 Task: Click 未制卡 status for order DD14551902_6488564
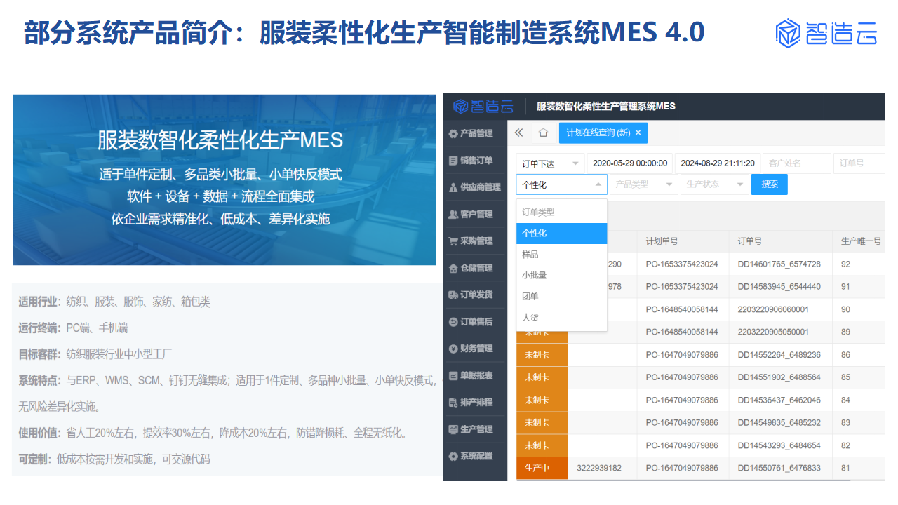pos(542,377)
